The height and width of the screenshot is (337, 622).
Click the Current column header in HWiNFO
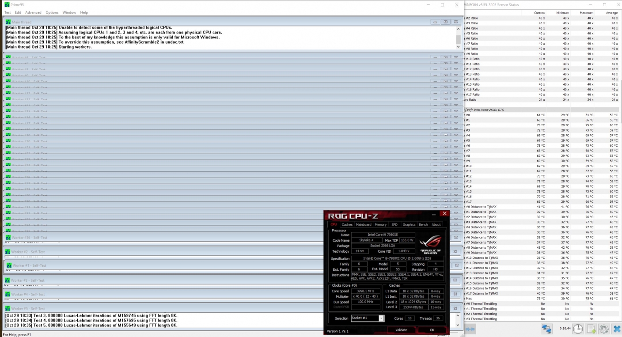pyautogui.click(x=539, y=13)
